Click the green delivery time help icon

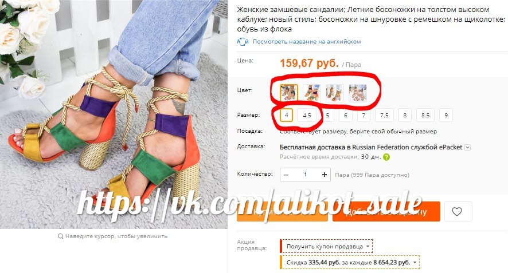point(386,157)
